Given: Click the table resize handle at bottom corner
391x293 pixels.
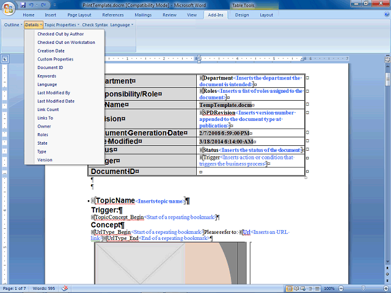Looking at the screenshot, I should tap(306, 178).
